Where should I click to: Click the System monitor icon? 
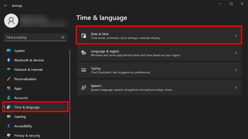click(x=9, y=51)
